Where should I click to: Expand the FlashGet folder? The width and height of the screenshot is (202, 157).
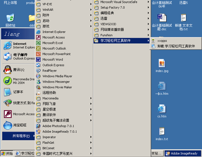click(x=64, y=143)
